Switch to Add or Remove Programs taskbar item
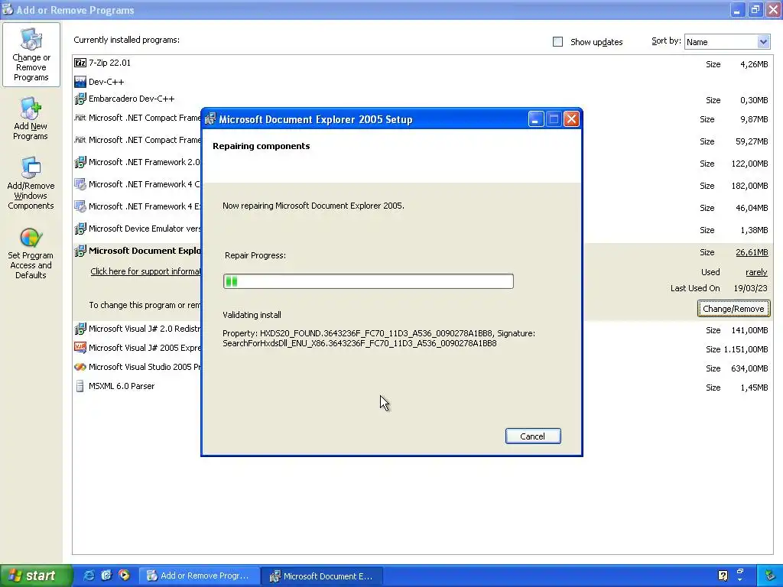Screen dimensions: 783x587 tap(200, 576)
